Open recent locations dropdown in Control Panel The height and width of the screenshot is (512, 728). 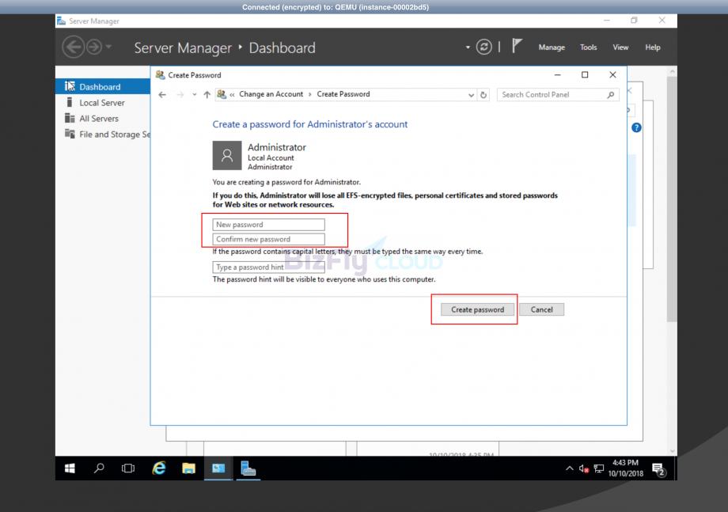coord(194,95)
